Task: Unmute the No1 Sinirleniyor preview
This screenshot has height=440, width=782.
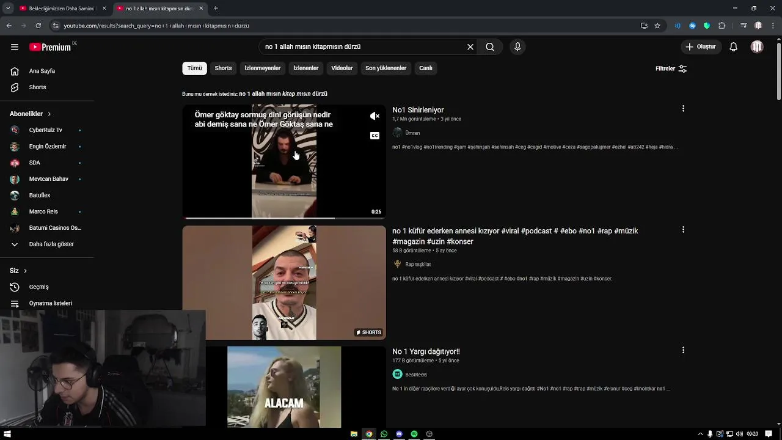Action: [x=375, y=116]
